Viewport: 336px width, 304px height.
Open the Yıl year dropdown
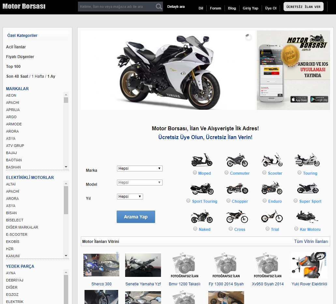coord(130,197)
